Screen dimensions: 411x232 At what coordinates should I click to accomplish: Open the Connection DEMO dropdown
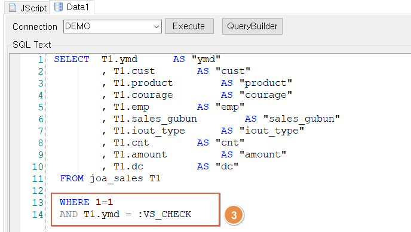[x=112, y=26]
